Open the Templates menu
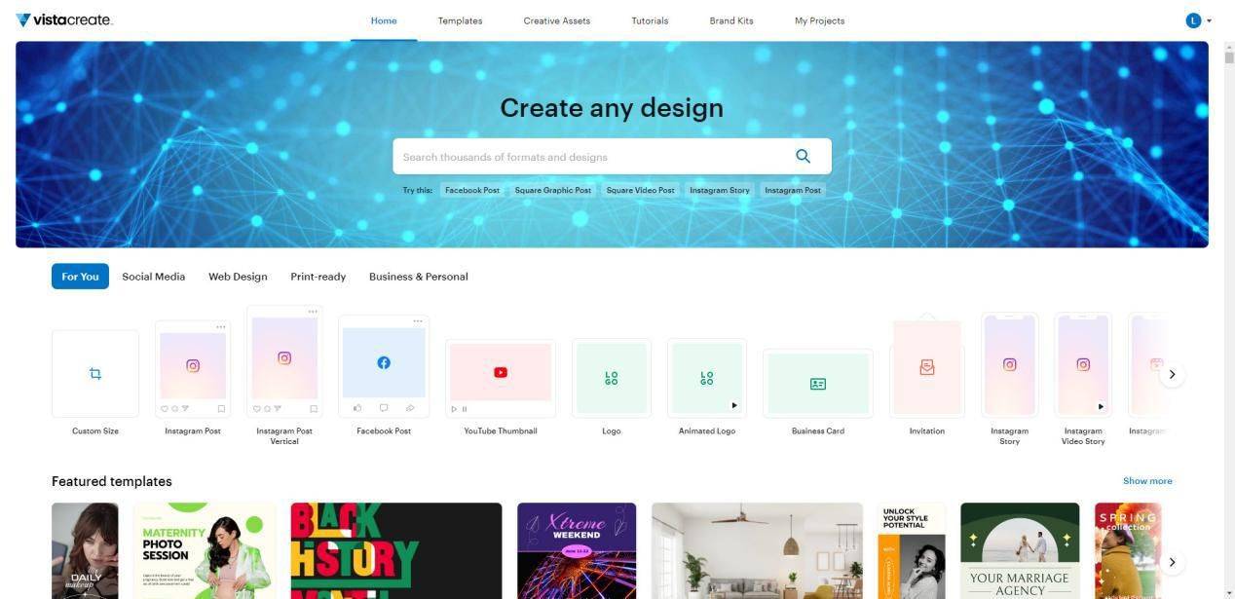This screenshot has width=1235, height=599. (x=460, y=20)
